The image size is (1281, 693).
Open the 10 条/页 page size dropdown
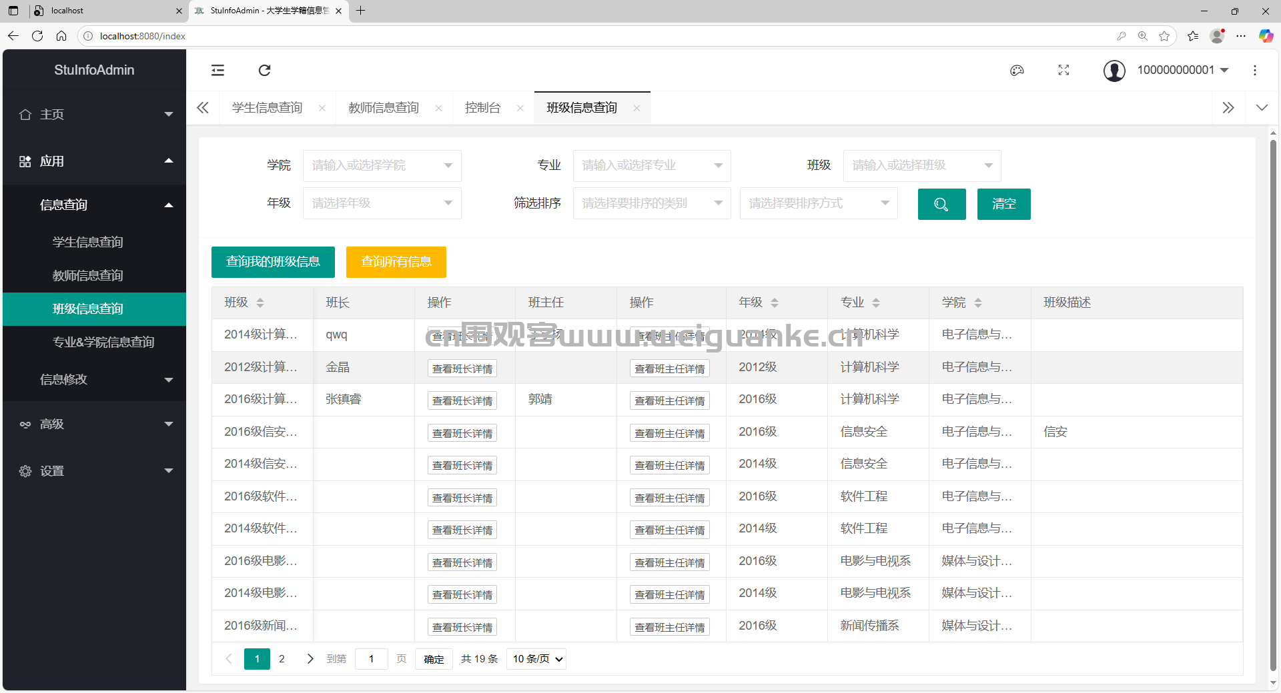536,658
